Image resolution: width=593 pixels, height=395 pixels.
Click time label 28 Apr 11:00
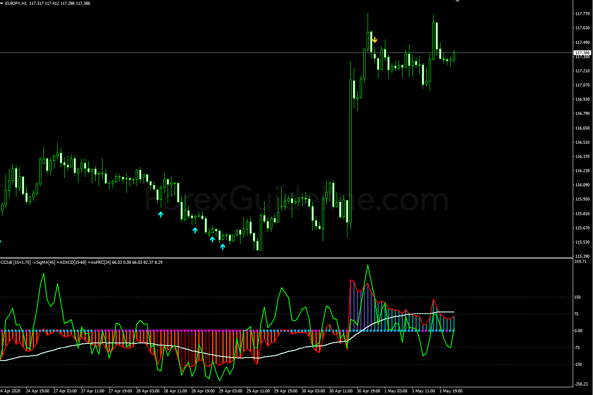175,391
